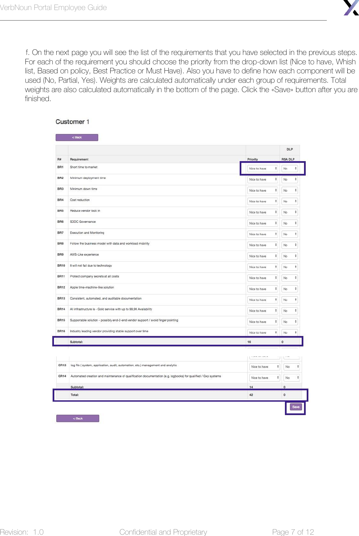Click the Requirement column header
This screenshot has width=359, height=536.
point(79,159)
